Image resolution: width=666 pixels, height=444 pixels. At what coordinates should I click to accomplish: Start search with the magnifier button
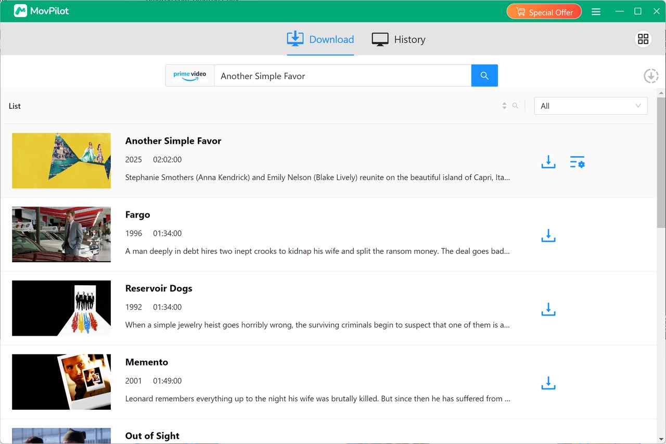click(x=484, y=75)
